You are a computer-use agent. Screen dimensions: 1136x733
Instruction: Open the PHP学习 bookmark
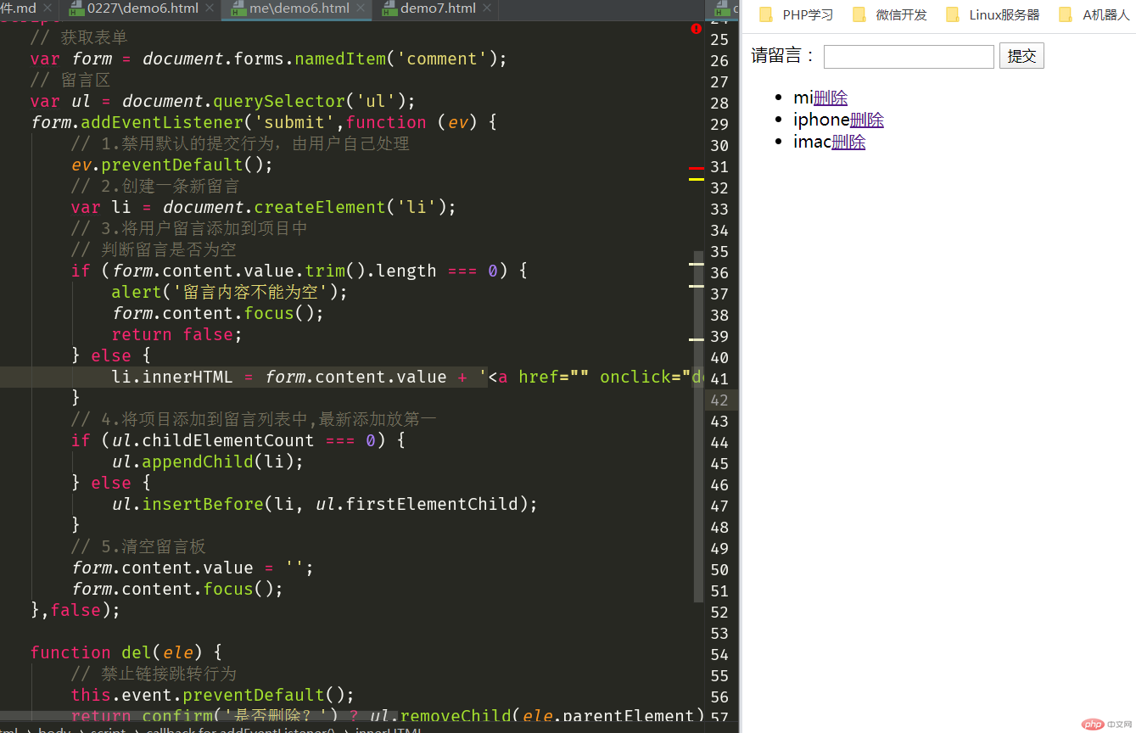[797, 15]
